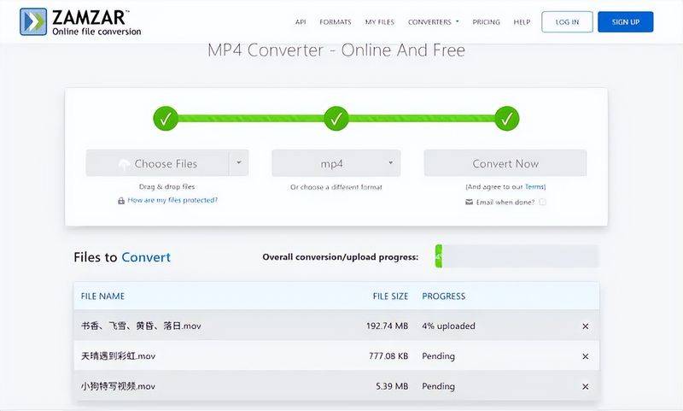Screen dimensions: 683x411
Task: Click the upload cloud icon in Choose Files
Action: pyautogui.click(x=124, y=164)
